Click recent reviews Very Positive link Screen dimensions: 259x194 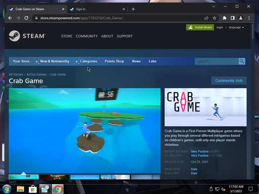coord(200,152)
